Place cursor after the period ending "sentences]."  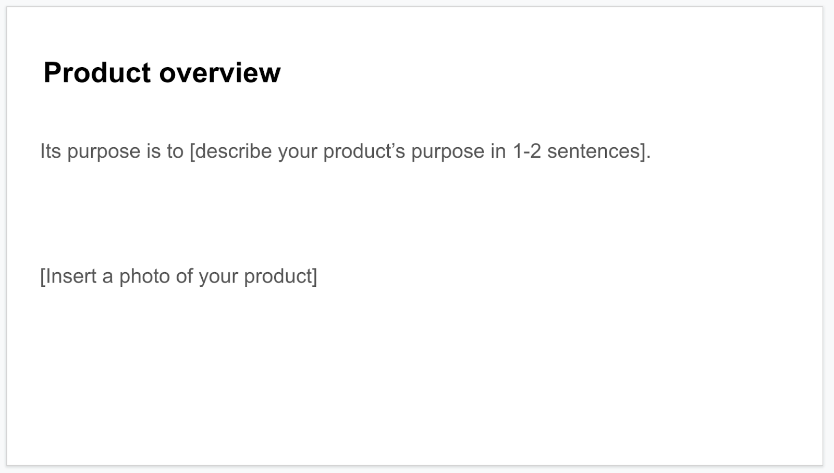coord(652,151)
